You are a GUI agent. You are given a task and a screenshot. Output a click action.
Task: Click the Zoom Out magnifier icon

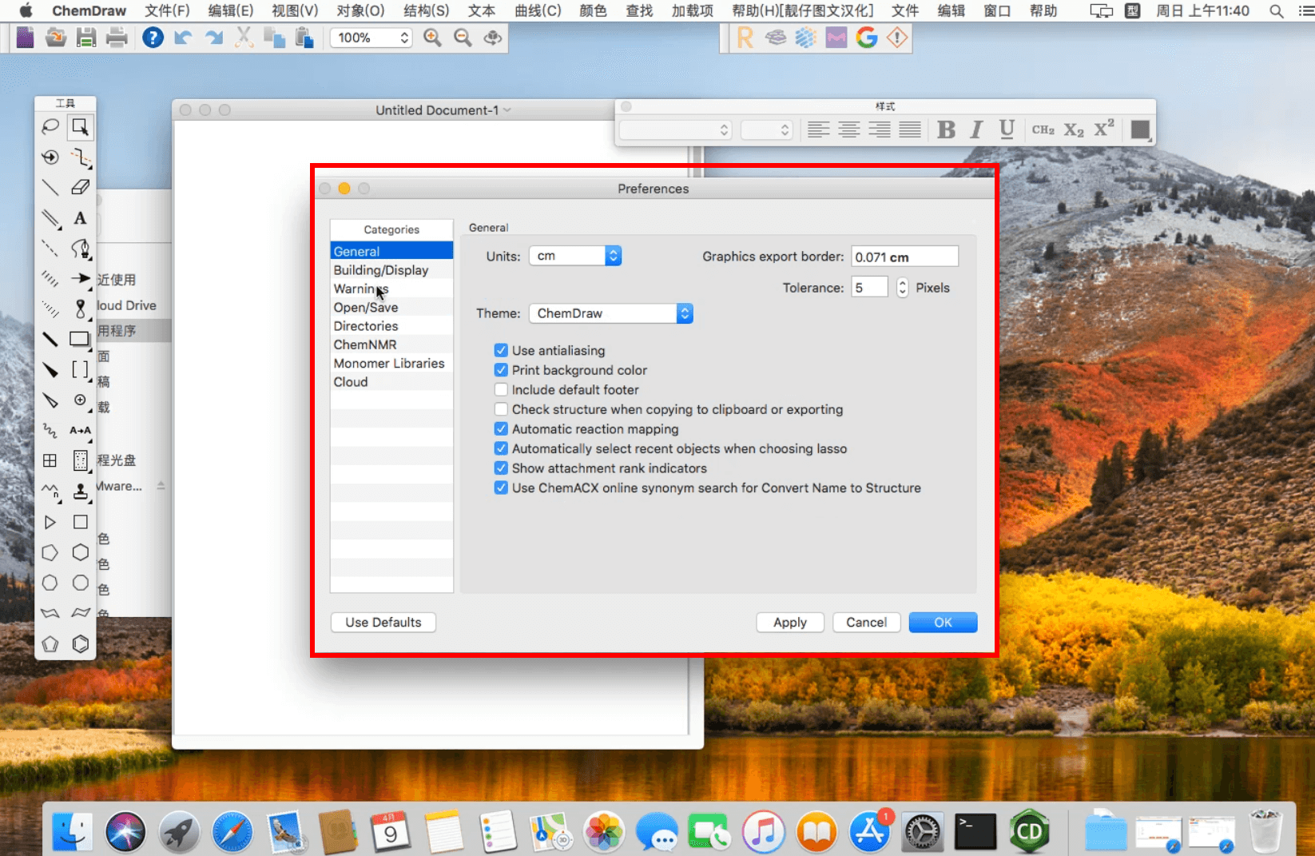[x=463, y=38]
